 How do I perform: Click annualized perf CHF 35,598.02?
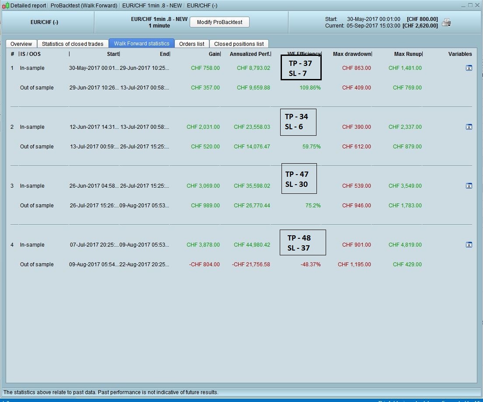252,186
